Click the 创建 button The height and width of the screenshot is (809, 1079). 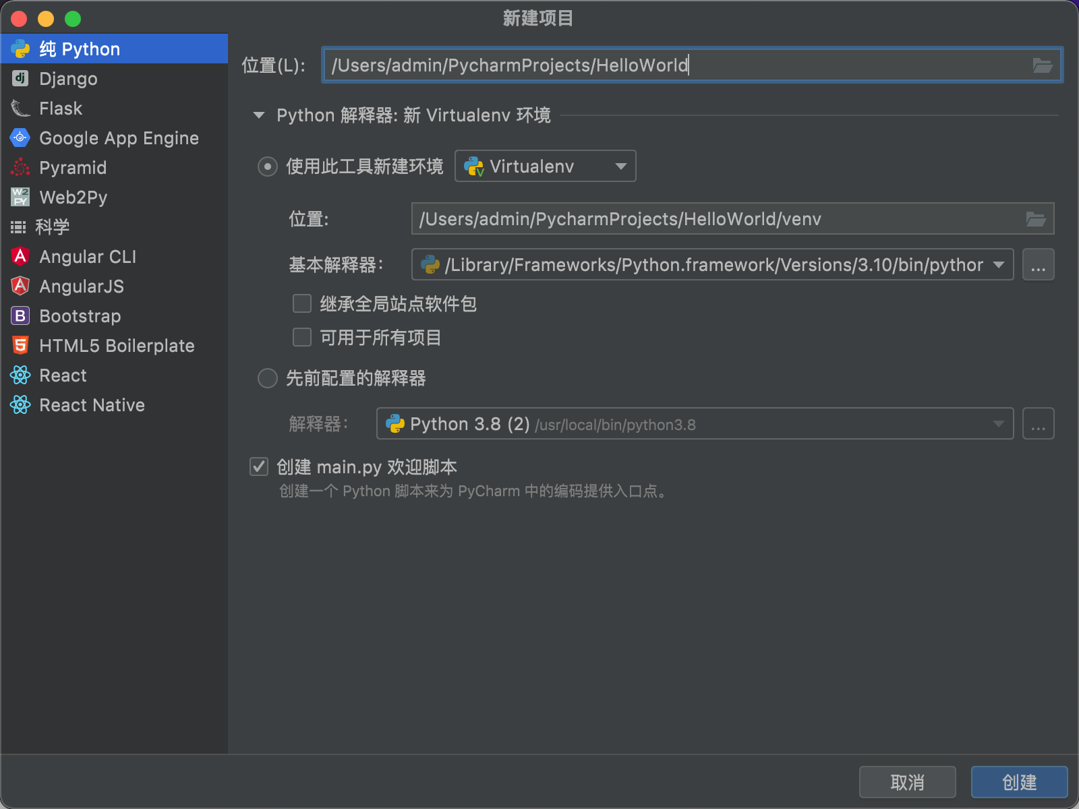click(x=1018, y=782)
